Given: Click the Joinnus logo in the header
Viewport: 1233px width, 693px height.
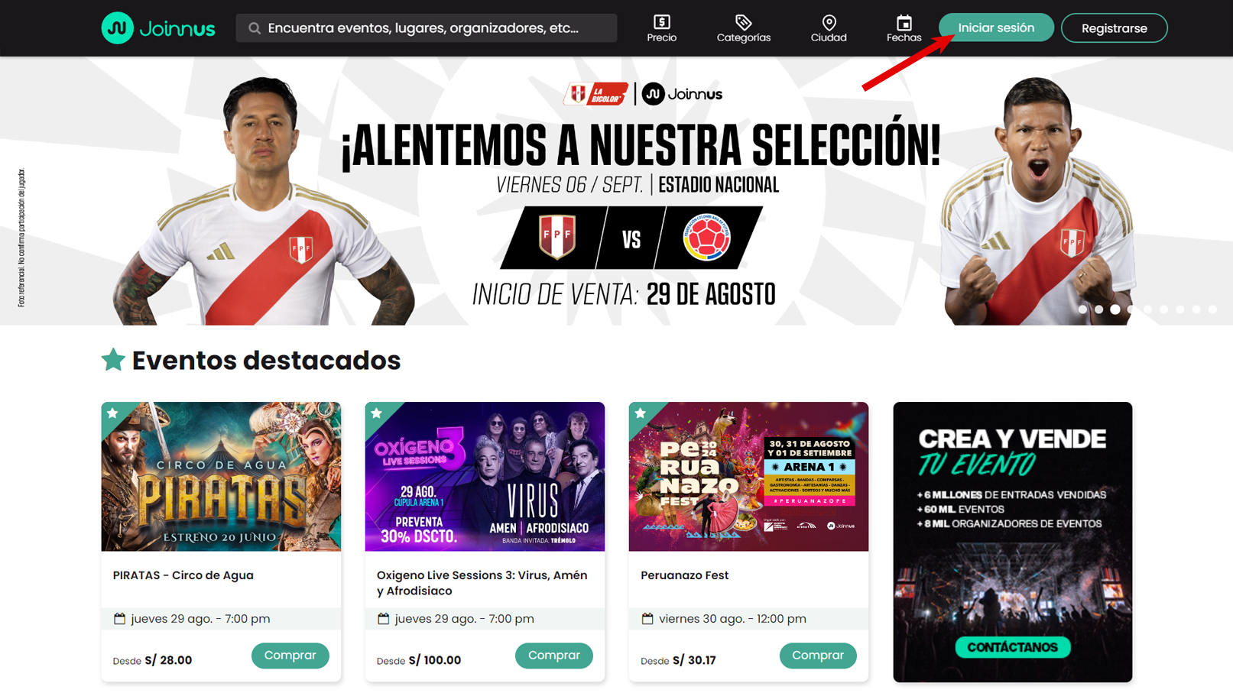Looking at the screenshot, I should 158,28.
